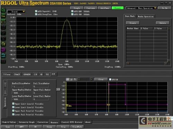
Task: Click the Lower-MaxFailNumber stepper arrows
Action: pyautogui.click(x=13, y=99)
